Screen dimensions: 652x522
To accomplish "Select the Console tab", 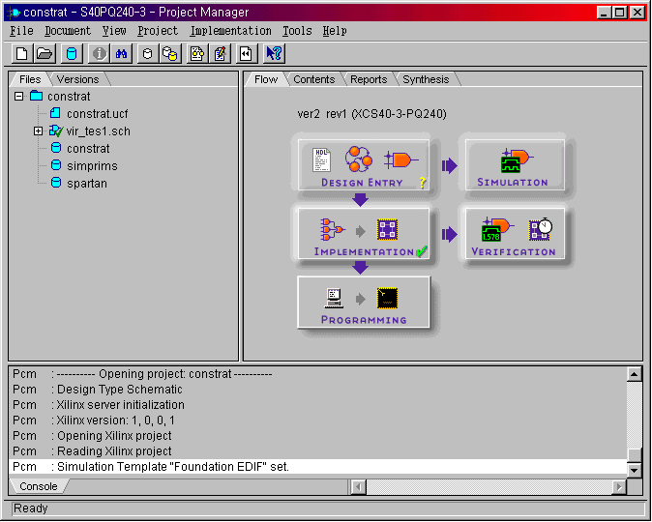I will point(39,486).
